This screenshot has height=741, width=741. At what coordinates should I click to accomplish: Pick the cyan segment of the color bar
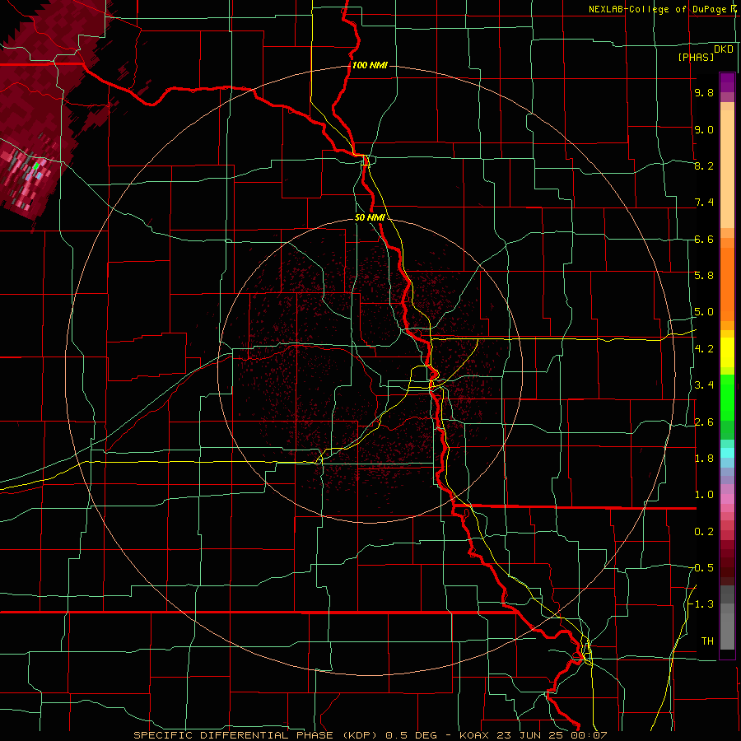tap(727, 453)
